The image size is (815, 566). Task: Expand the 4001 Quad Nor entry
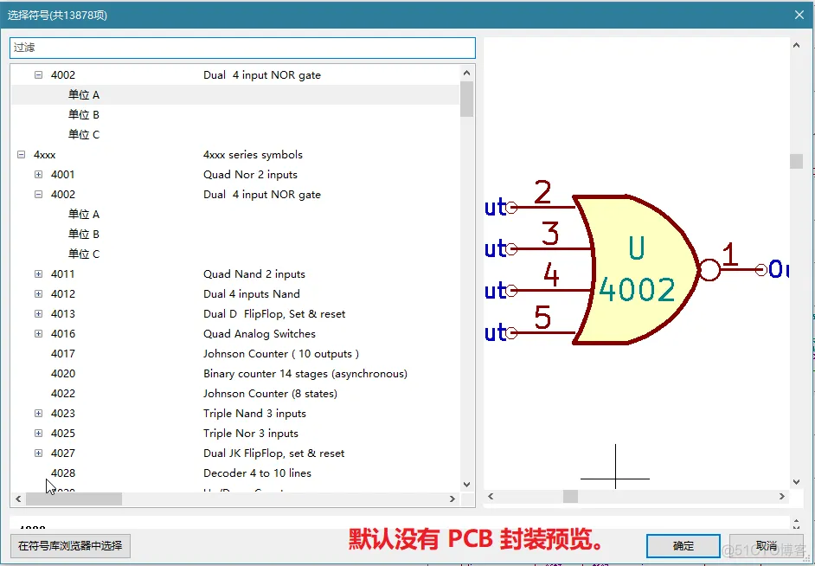[x=38, y=175]
